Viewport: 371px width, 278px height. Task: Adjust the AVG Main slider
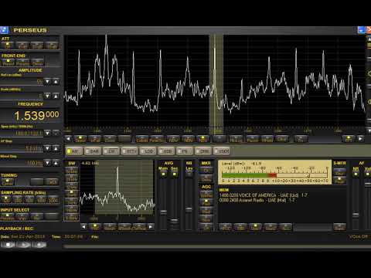[x=163, y=212]
